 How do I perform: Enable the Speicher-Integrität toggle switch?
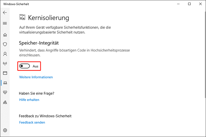[25, 66]
